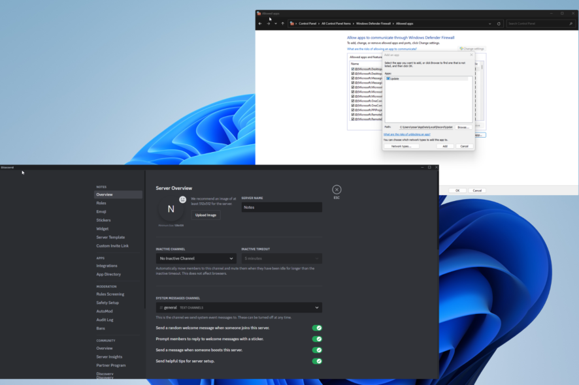This screenshot has height=385, width=579.
Task: Click the search magnifier in Control Panel
Action: point(571,23)
